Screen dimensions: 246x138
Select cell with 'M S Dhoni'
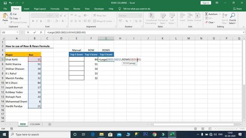coord(17,83)
